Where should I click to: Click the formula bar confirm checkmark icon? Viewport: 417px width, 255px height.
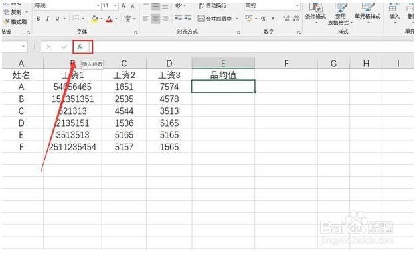click(64, 47)
